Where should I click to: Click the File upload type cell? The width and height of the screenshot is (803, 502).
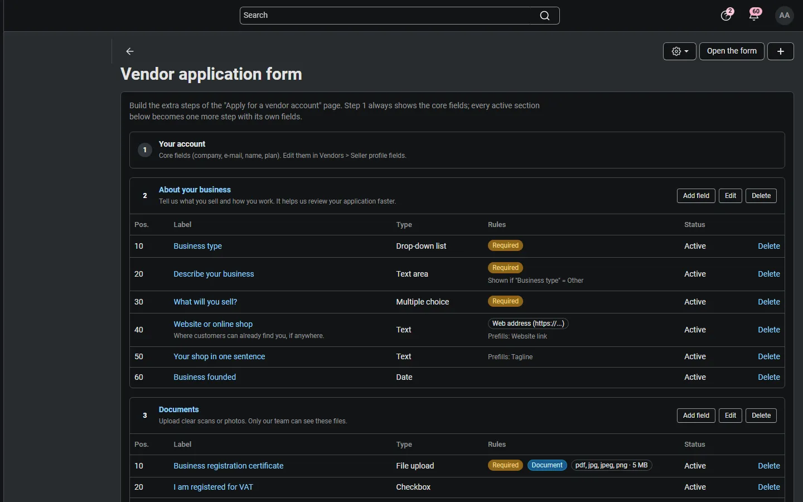click(x=415, y=466)
